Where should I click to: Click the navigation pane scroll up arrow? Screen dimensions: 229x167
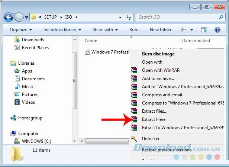tap(75, 39)
